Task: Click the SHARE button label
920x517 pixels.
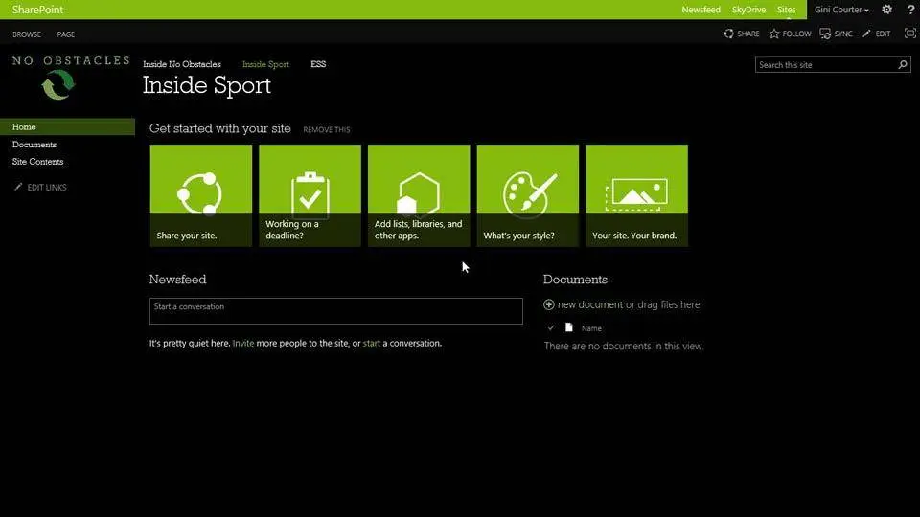Action: (748, 34)
